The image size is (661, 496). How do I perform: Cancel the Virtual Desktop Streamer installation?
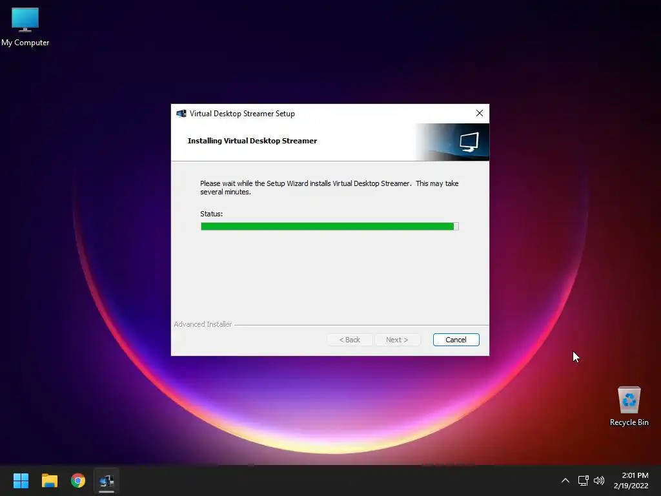click(456, 340)
